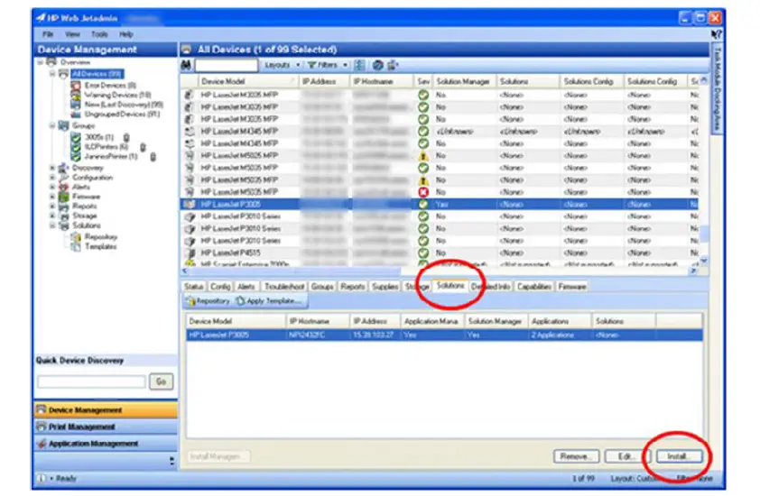
Task: Sort by the Device Model column in top list
Action: tap(247, 81)
